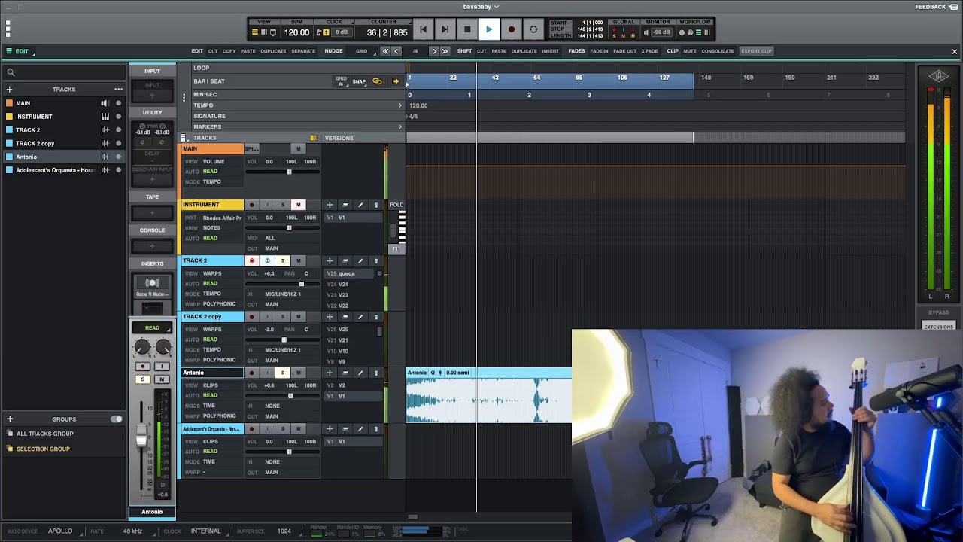Image resolution: width=963 pixels, height=542 pixels.
Task: Solo the Antonio track with S button
Action: point(283,373)
